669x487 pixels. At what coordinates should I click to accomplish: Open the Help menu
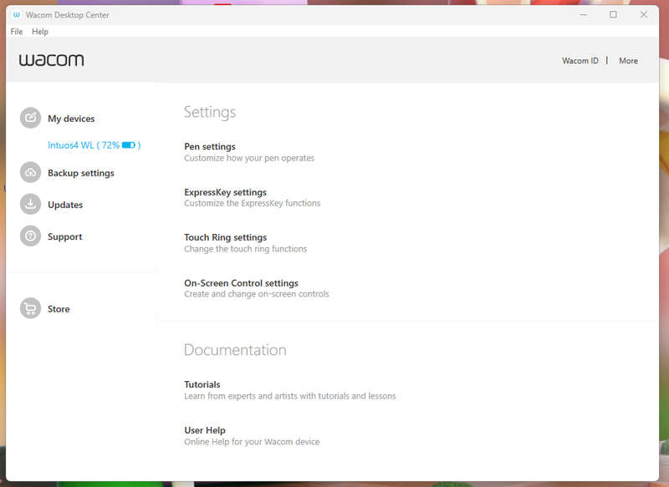[40, 32]
